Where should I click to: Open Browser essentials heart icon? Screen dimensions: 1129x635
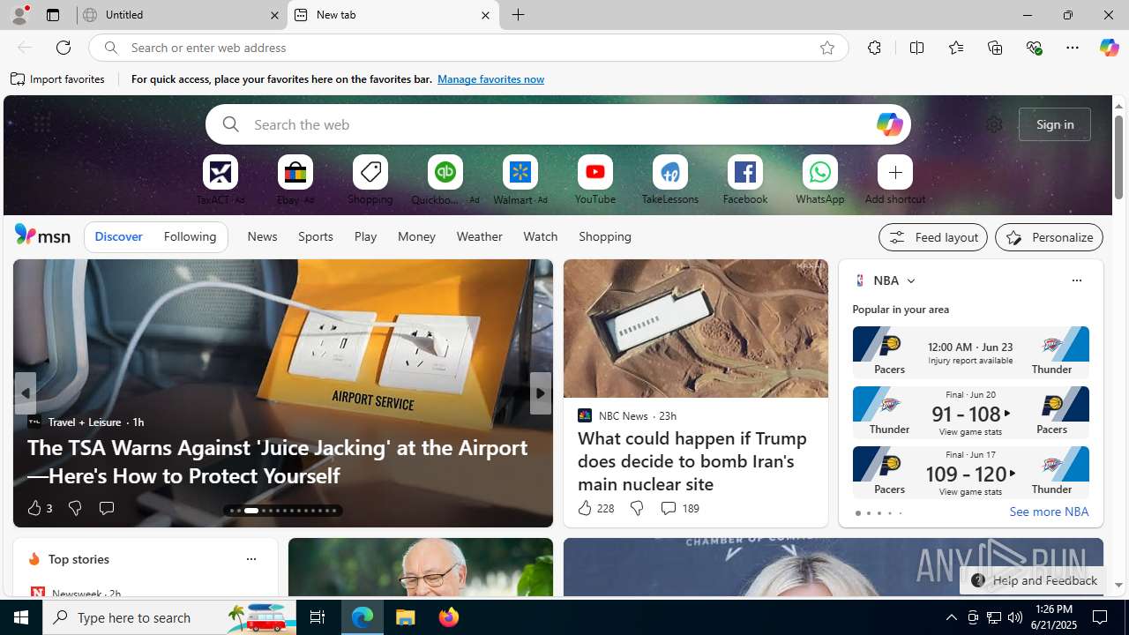1034,48
